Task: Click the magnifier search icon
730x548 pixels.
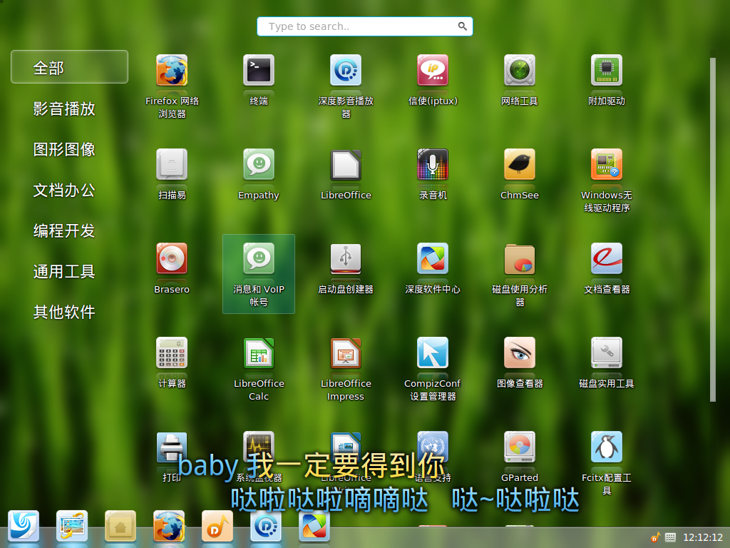Action: pos(462,26)
